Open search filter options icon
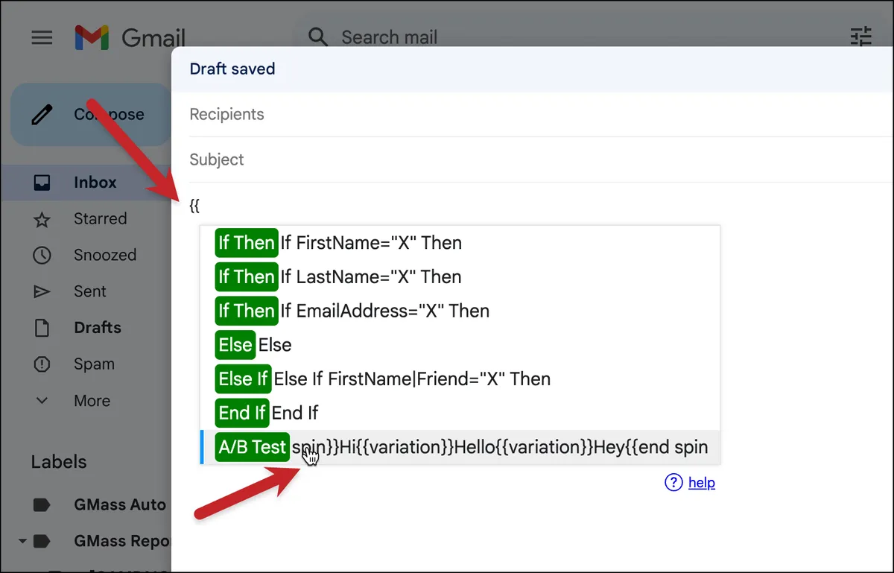The height and width of the screenshot is (573, 894). (x=860, y=37)
